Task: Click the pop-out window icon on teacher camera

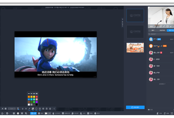Action: point(167,26)
